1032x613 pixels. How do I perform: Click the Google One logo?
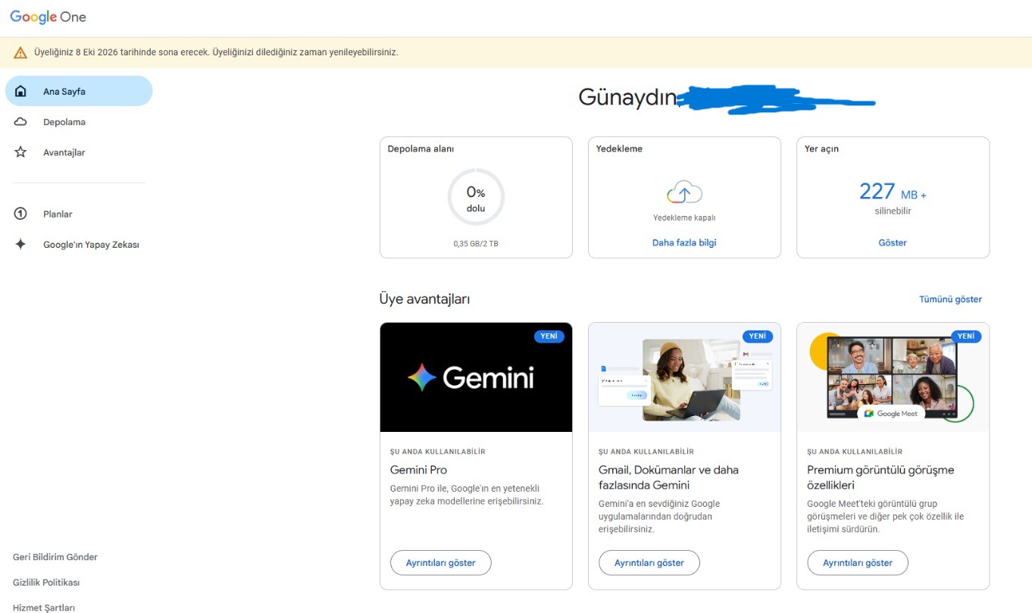[x=48, y=17]
